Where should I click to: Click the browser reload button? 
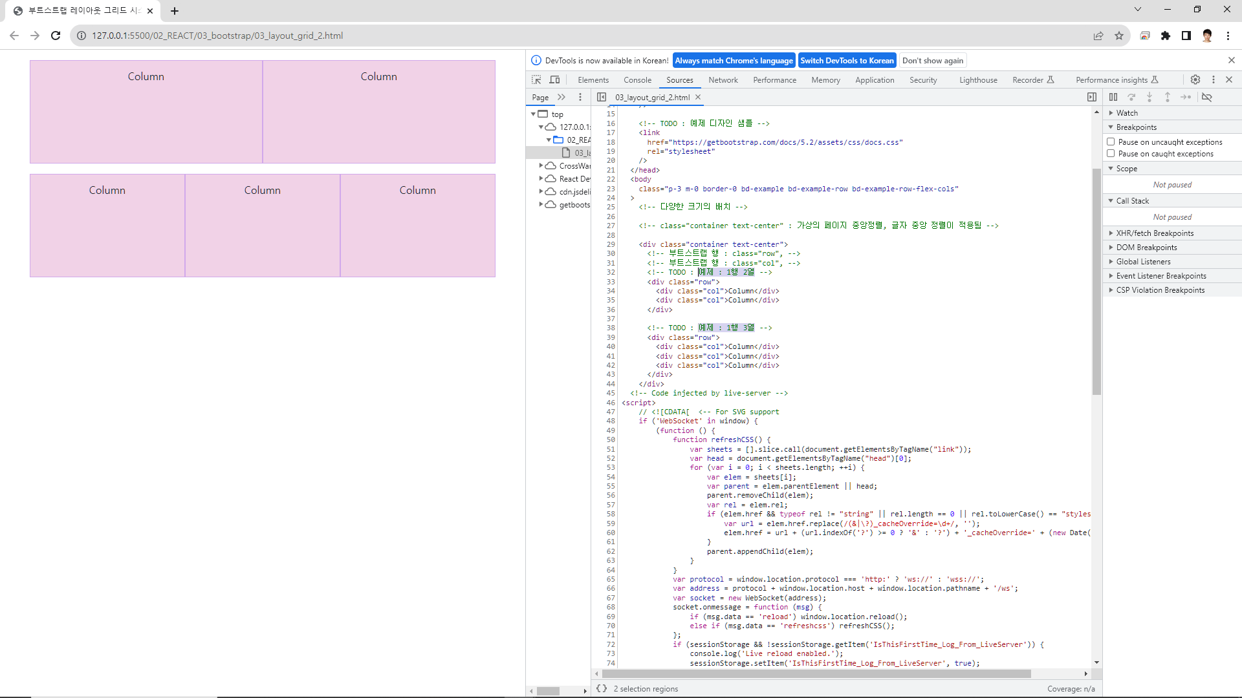[56, 36]
